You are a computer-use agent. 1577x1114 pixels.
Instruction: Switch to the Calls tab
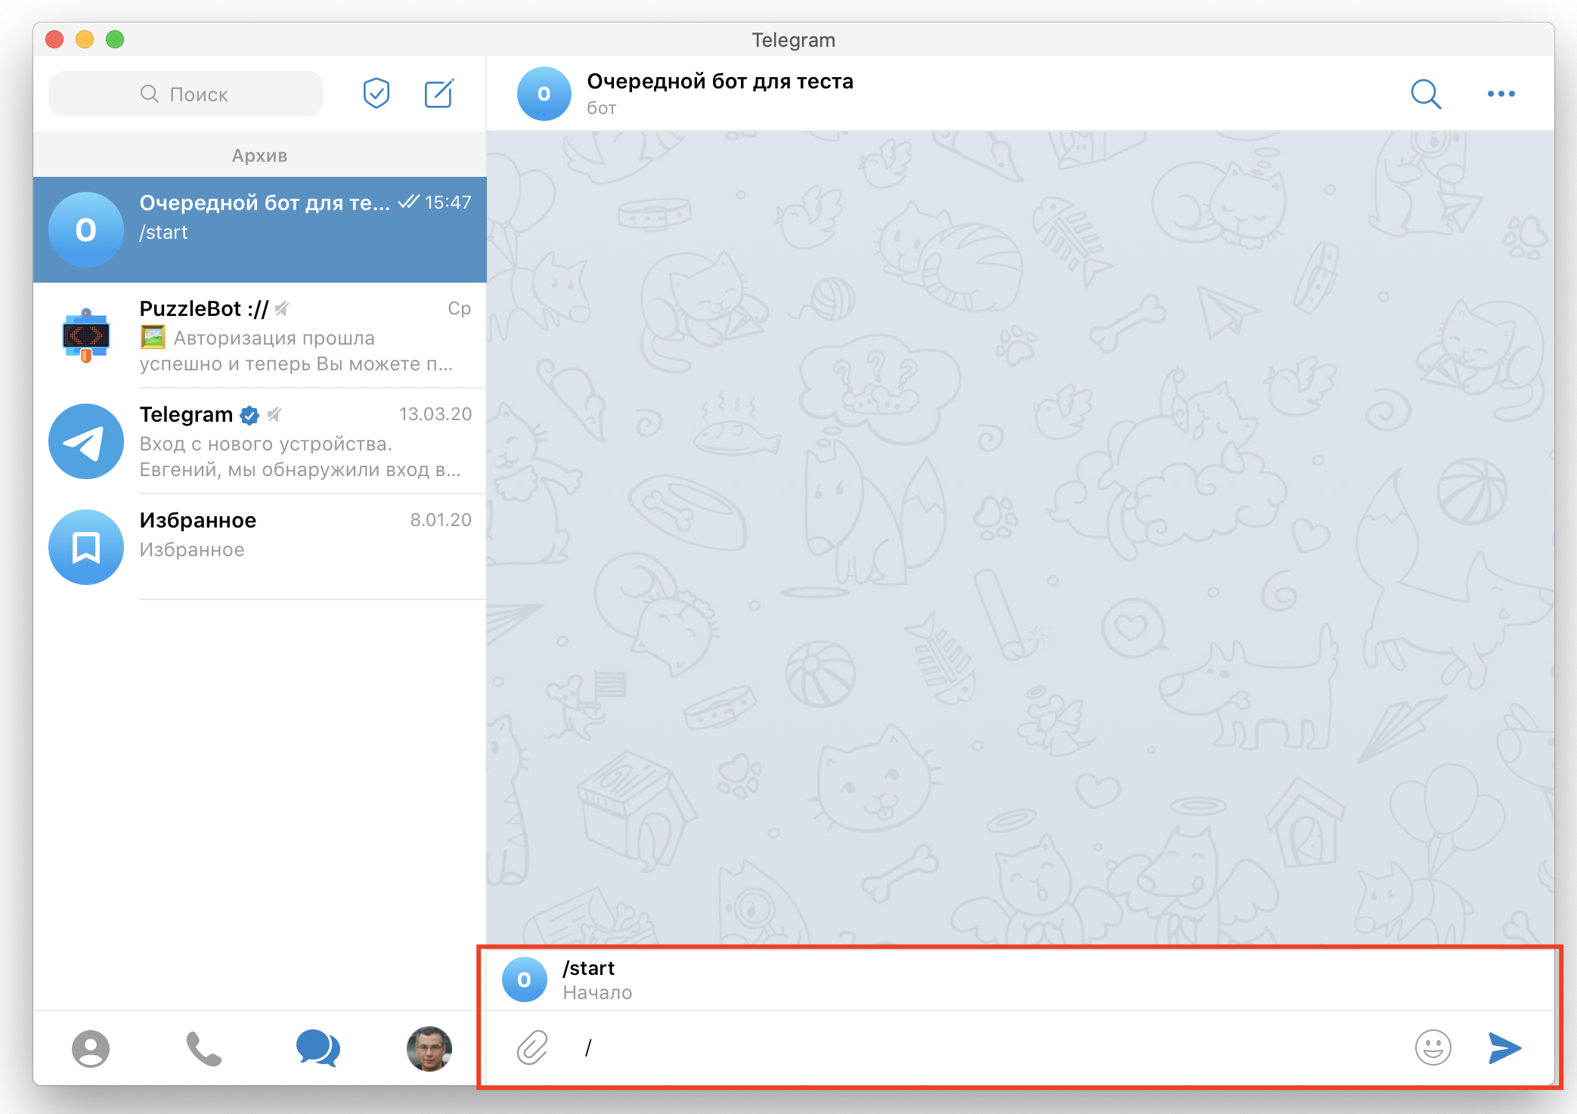(x=204, y=1049)
